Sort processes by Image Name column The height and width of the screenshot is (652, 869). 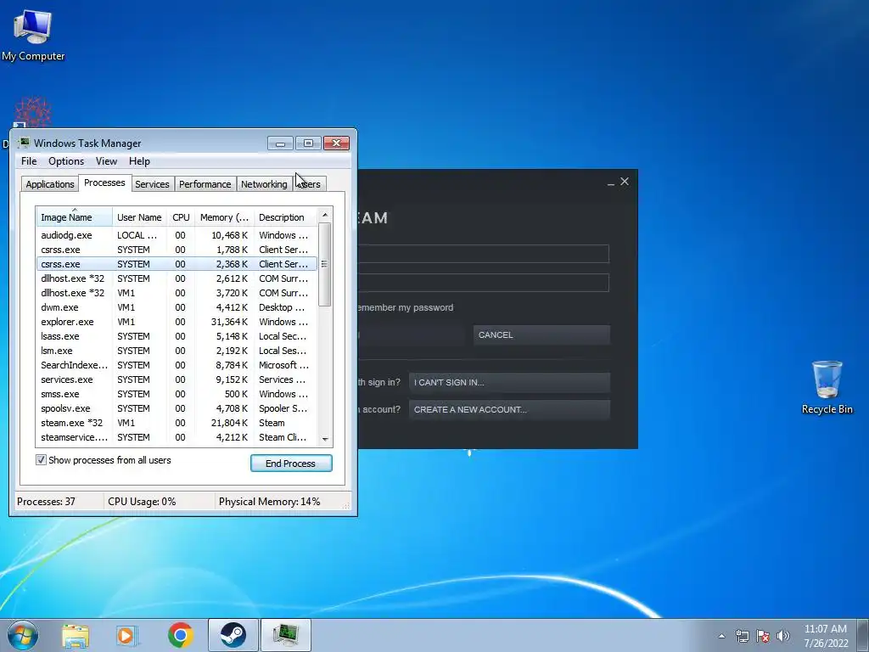(75, 217)
